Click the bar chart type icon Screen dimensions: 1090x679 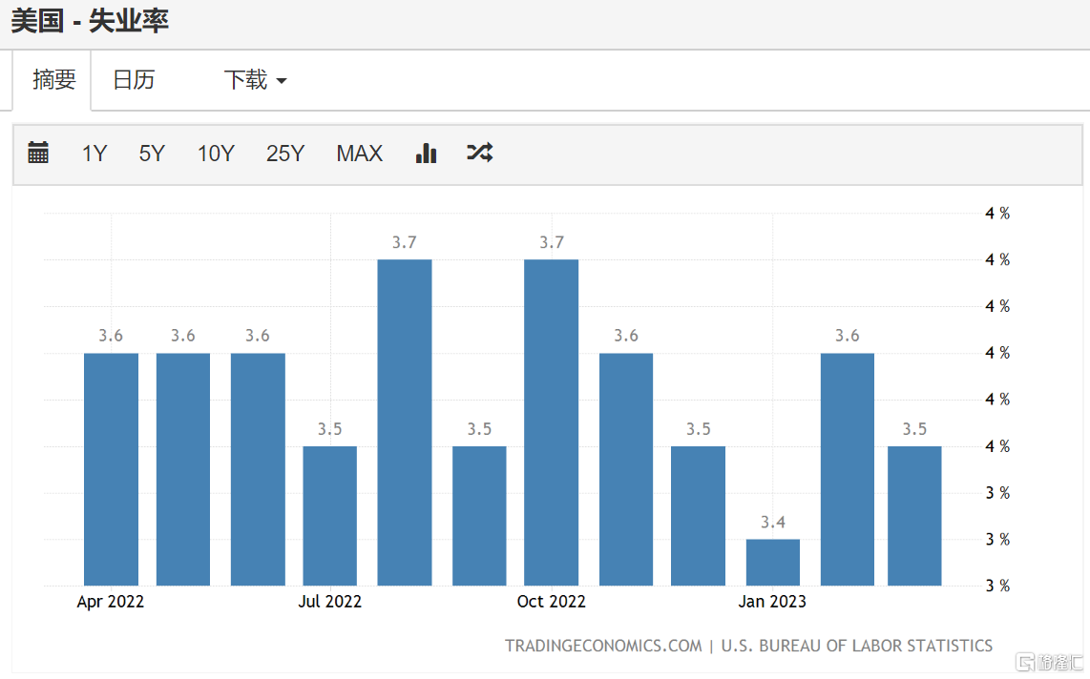click(x=426, y=153)
